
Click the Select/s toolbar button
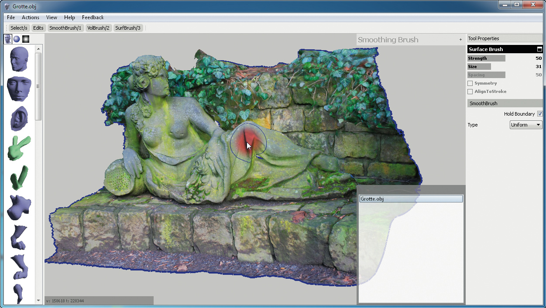point(19,28)
